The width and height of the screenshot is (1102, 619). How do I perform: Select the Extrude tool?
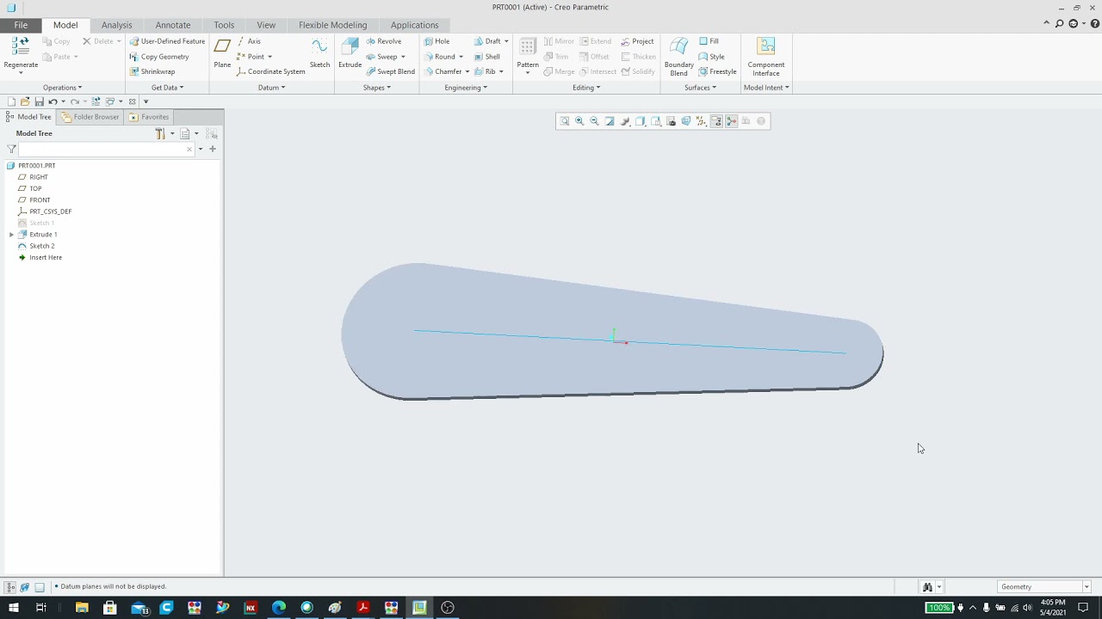pyautogui.click(x=350, y=53)
